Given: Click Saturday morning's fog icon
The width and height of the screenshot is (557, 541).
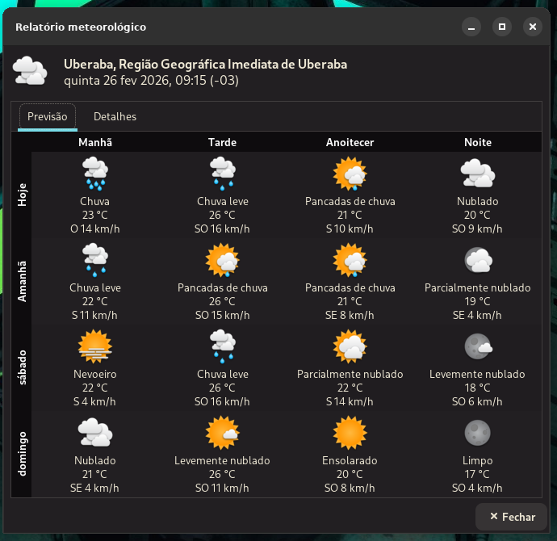Looking at the screenshot, I should [x=94, y=347].
